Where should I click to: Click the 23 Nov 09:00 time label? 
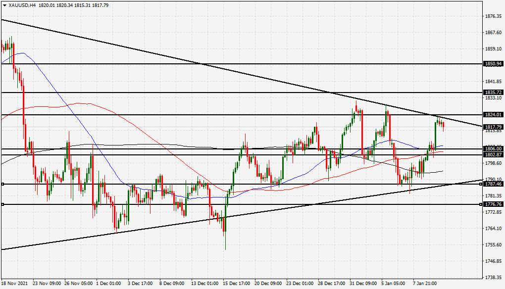coord(47,284)
